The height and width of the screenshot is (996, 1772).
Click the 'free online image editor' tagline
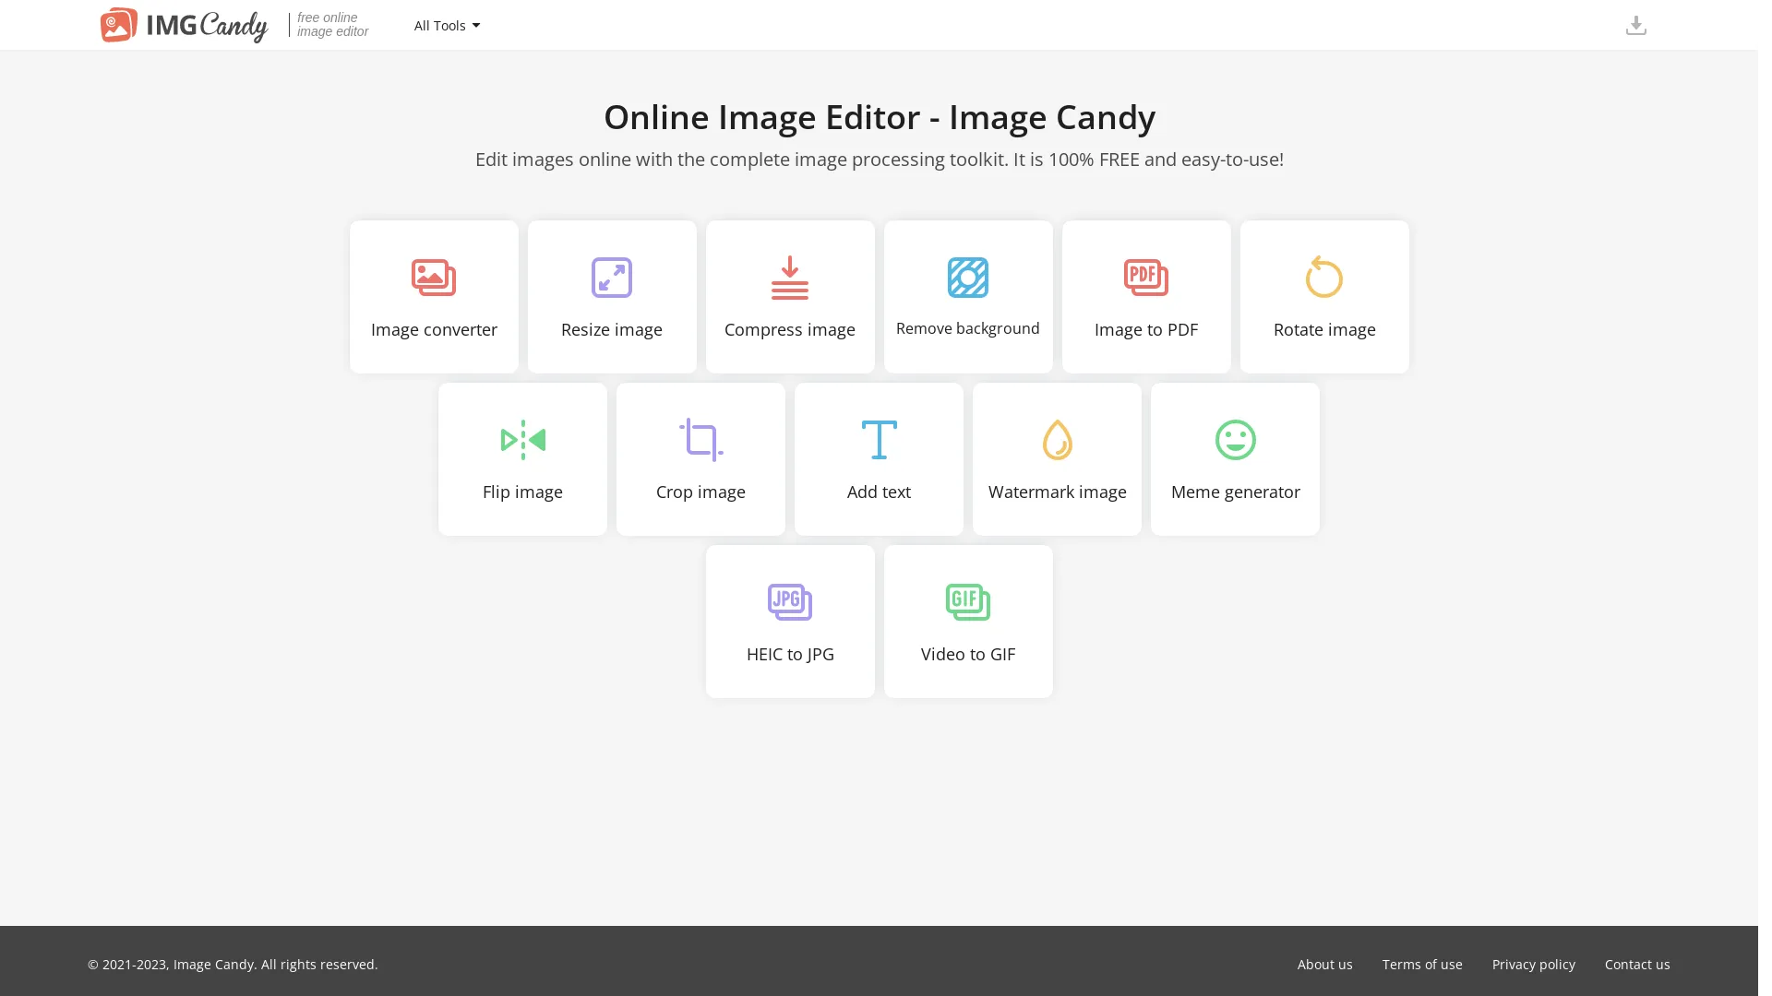[x=332, y=25]
